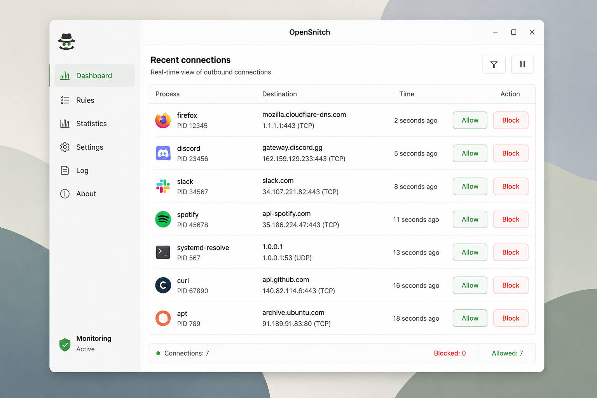This screenshot has height=398, width=597.
Task: Click the slack app icon
Action: pyautogui.click(x=163, y=186)
